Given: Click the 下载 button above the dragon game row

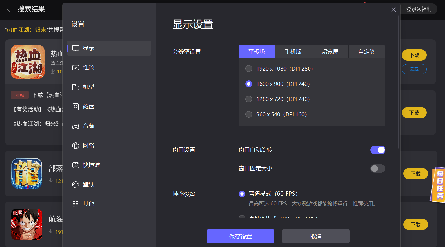Looking at the screenshot, I should tap(414, 113).
